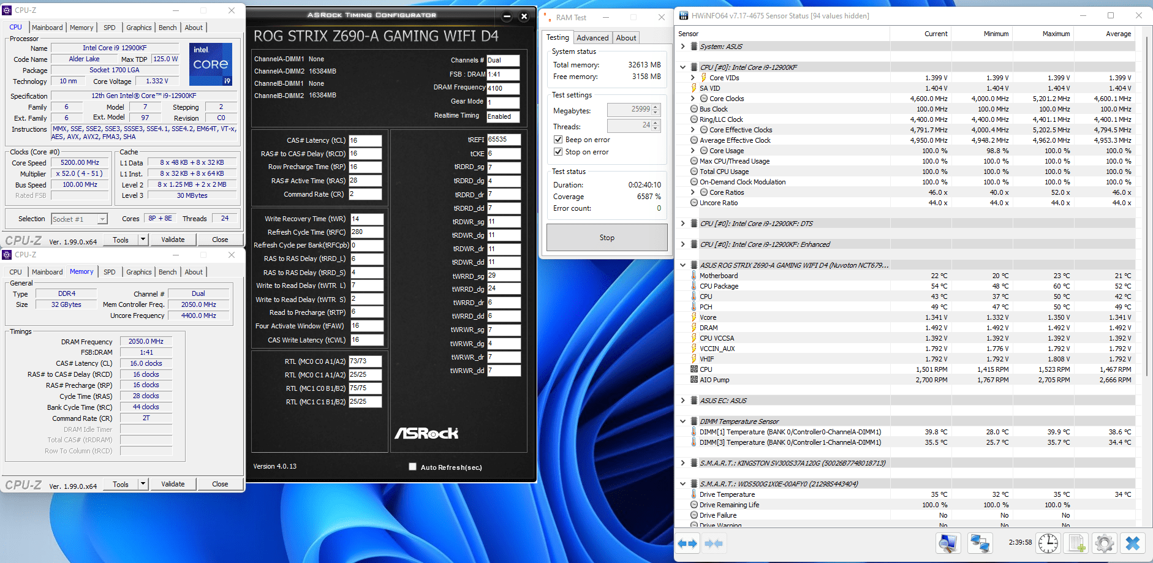1153x563 pixels.
Task: Close HWiNFO sensors with blue X icon
Action: pyautogui.click(x=1133, y=543)
